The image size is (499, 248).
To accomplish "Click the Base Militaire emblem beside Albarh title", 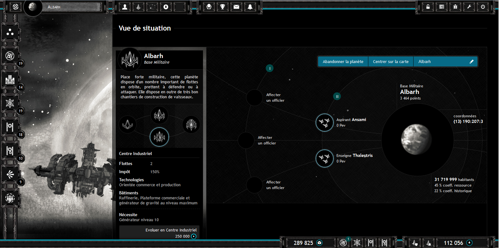I will [130, 59].
